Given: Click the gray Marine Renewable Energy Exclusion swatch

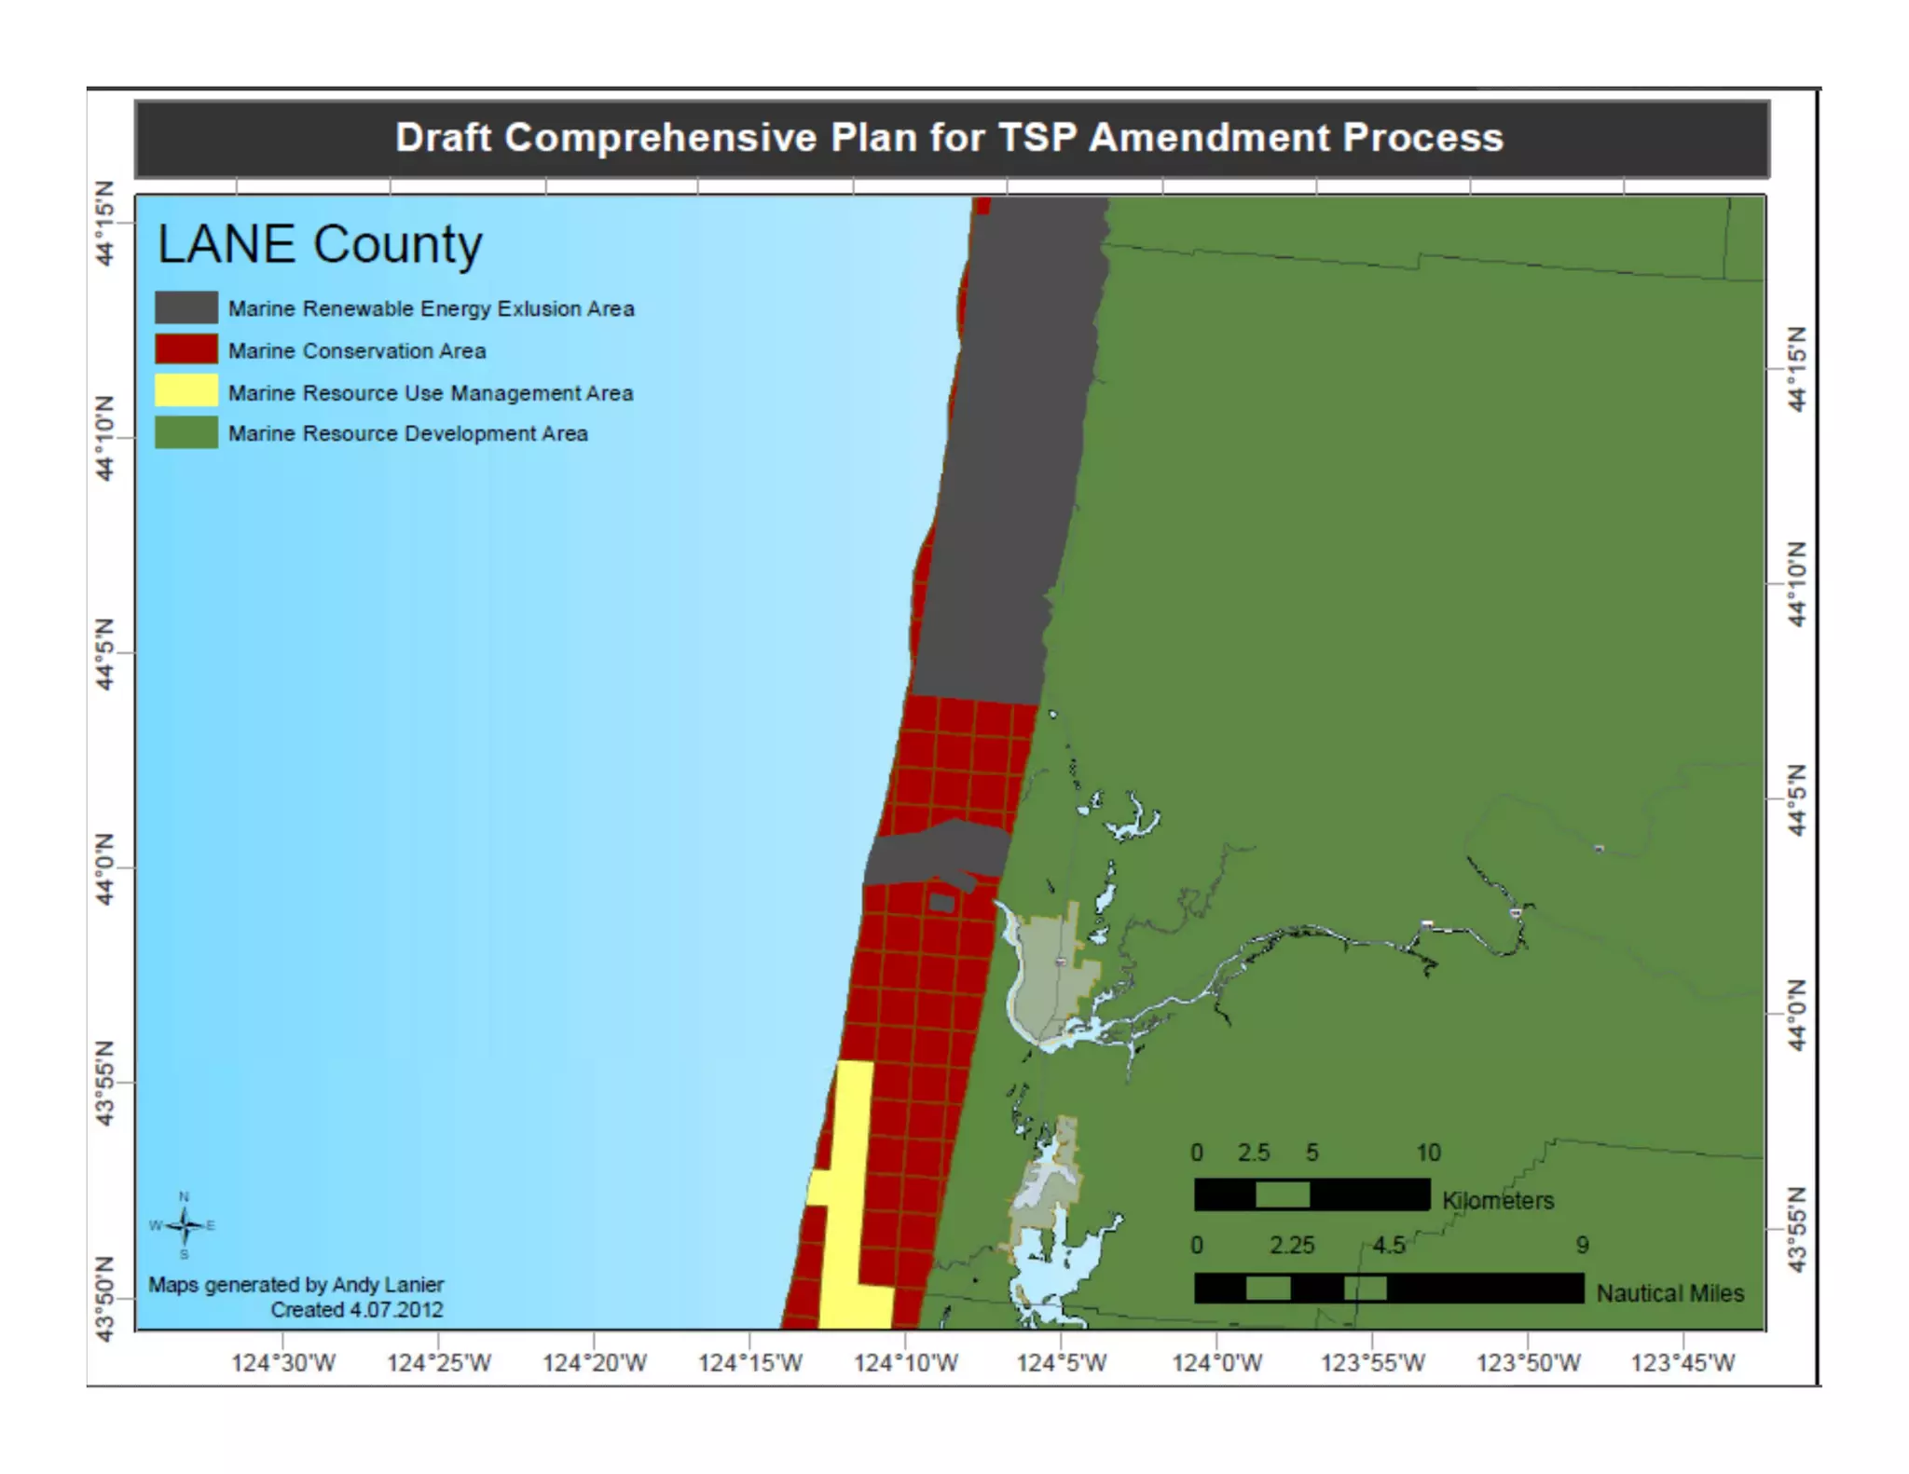Looking at the screenshot, I should tap(186, 307).
